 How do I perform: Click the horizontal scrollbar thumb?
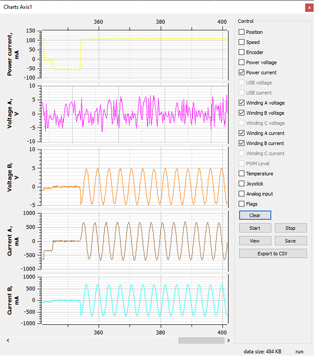201,341
